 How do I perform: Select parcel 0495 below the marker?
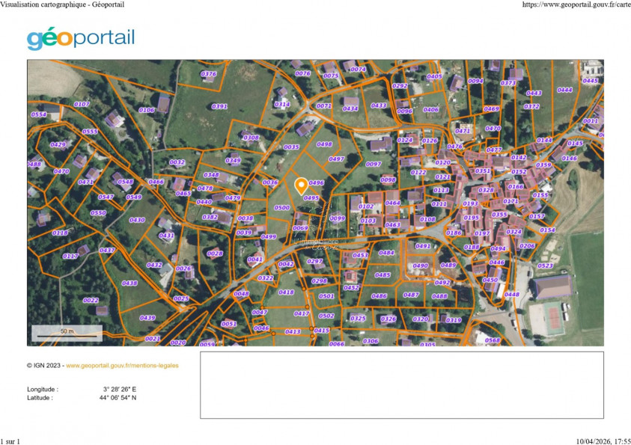click(x=311, y=198)
